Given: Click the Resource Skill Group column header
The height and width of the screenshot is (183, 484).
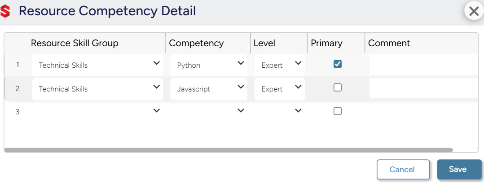Looking at the screenshot, I should coord(75,43).
